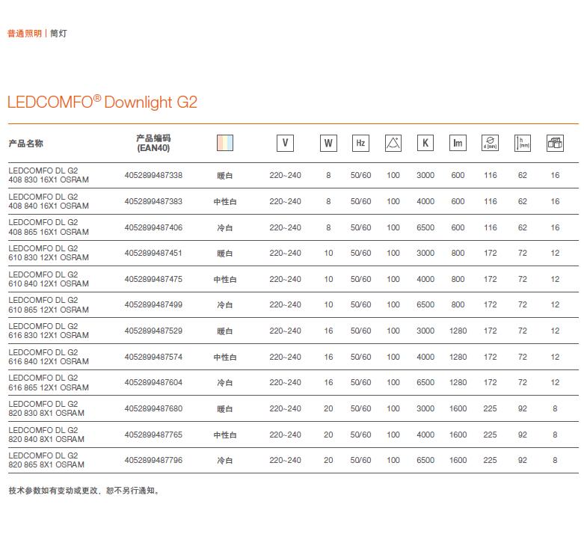Click the color temperature K header icon

(425, 143)
